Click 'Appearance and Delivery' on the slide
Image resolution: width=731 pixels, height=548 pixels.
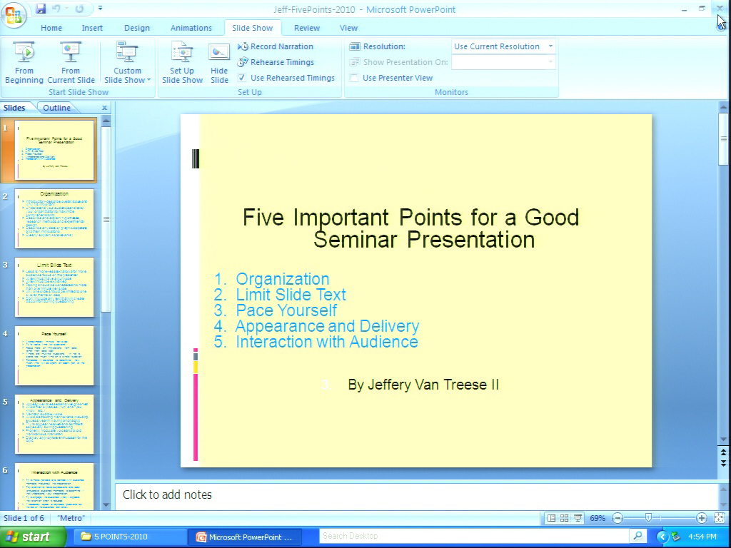pos(327,325)
